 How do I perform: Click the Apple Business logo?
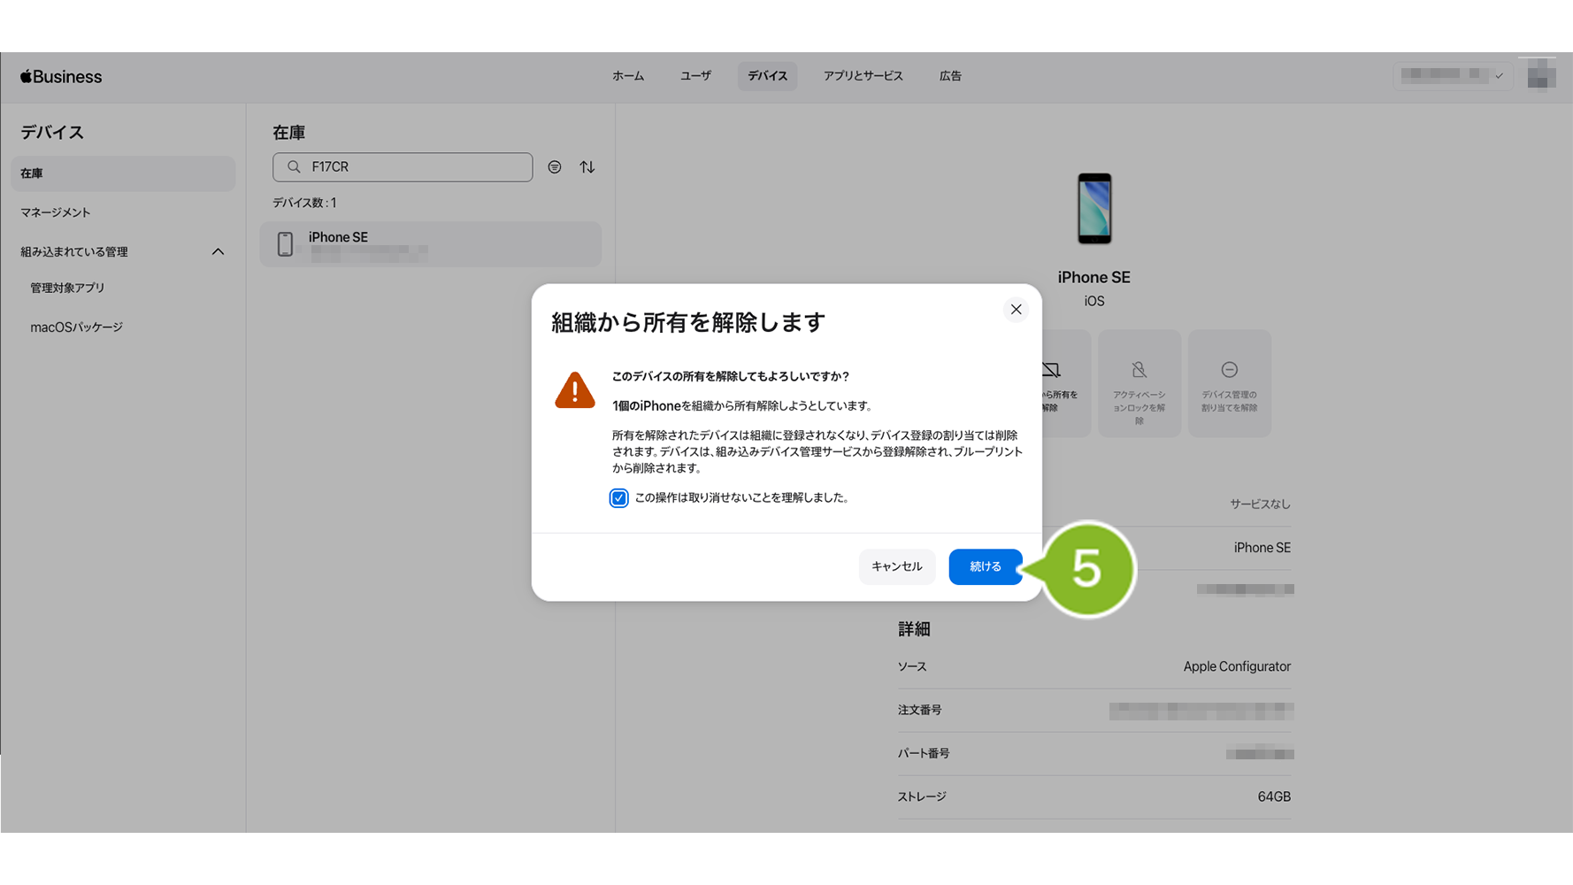pyautogui.click(x=61, y=77)
